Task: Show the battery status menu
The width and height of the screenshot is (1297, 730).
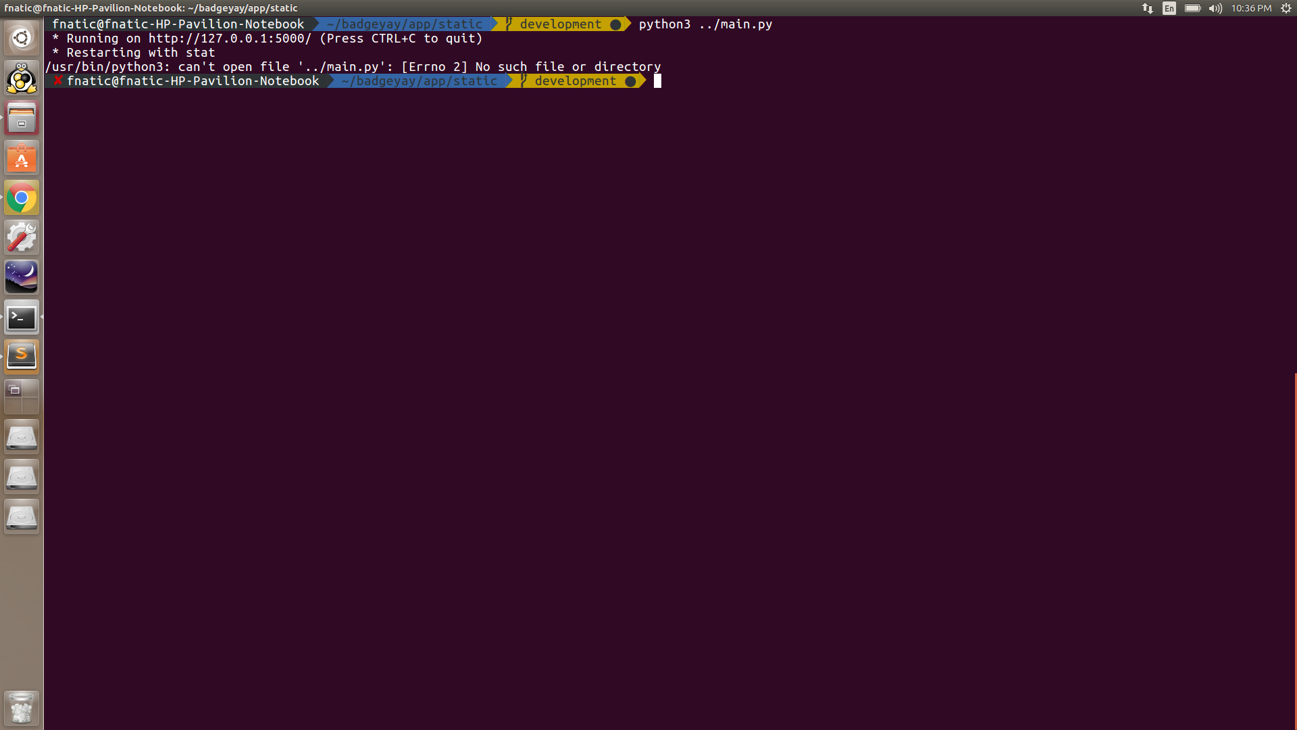Action: click(x=1192, y=8)
